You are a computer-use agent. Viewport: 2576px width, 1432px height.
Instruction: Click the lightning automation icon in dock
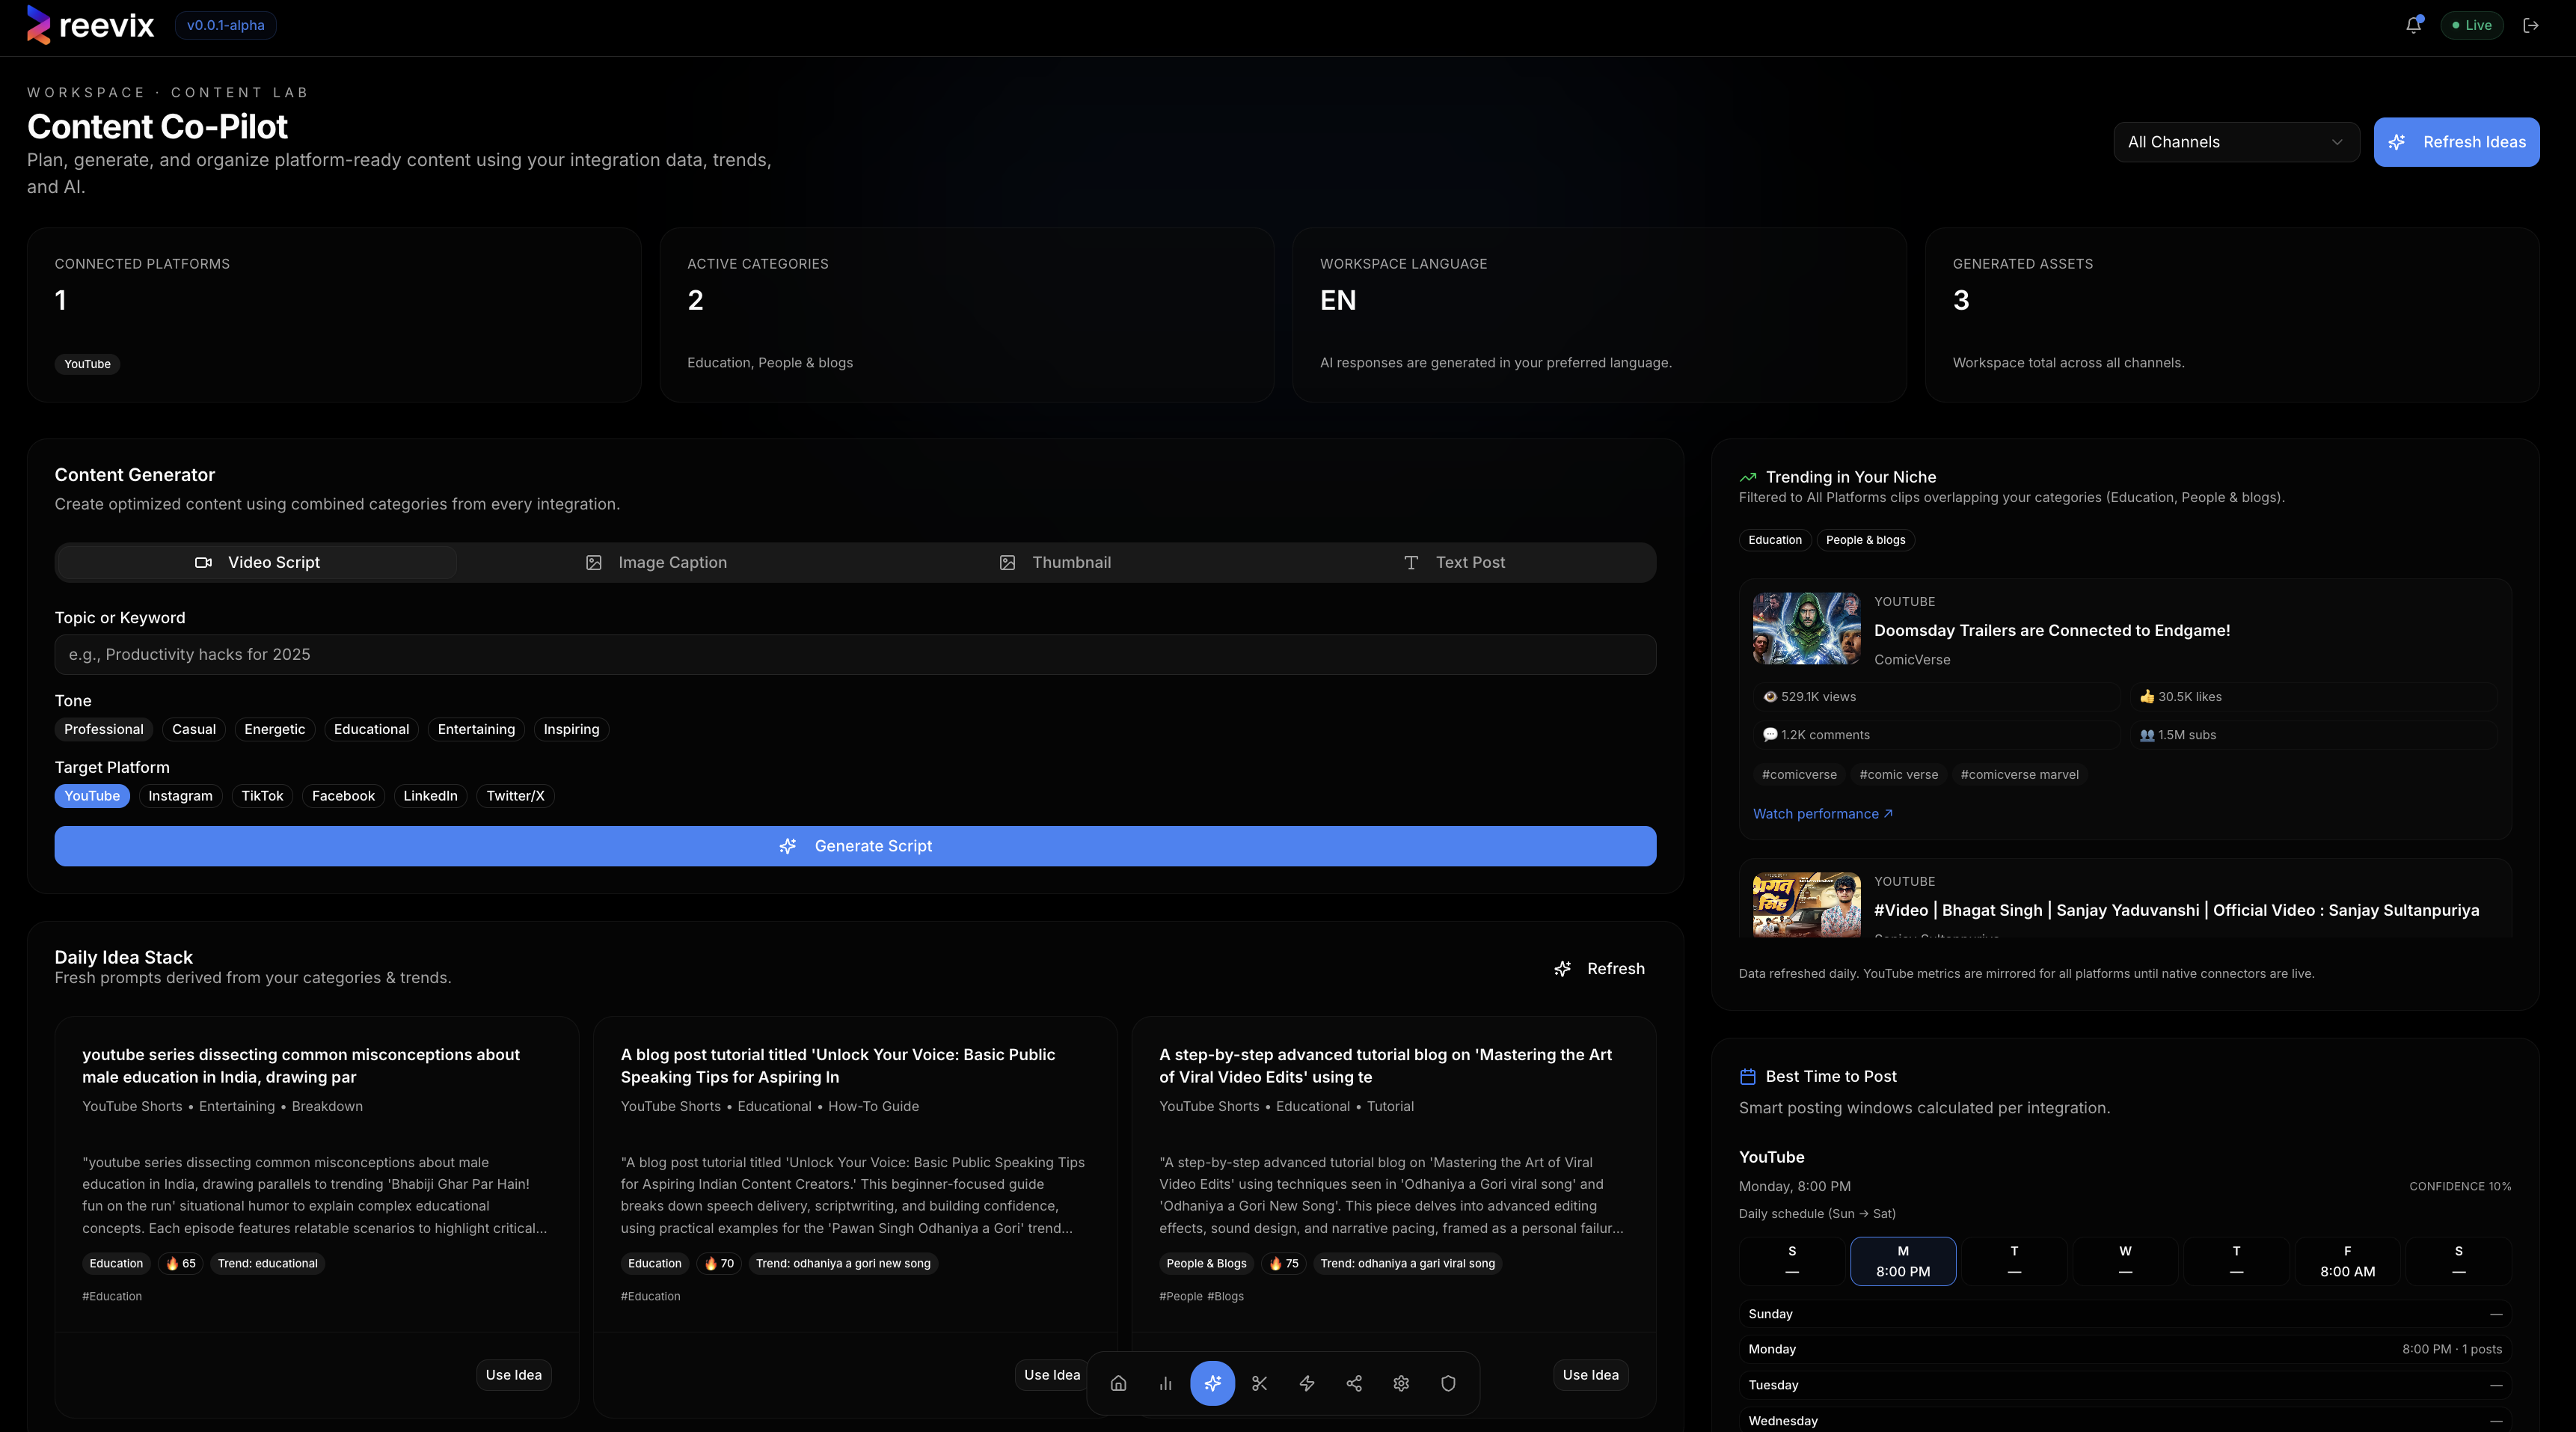(1306, 1384)
